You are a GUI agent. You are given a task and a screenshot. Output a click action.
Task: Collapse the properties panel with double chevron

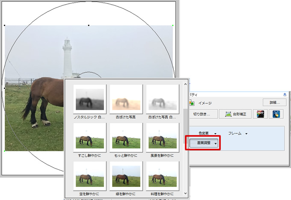285,94
